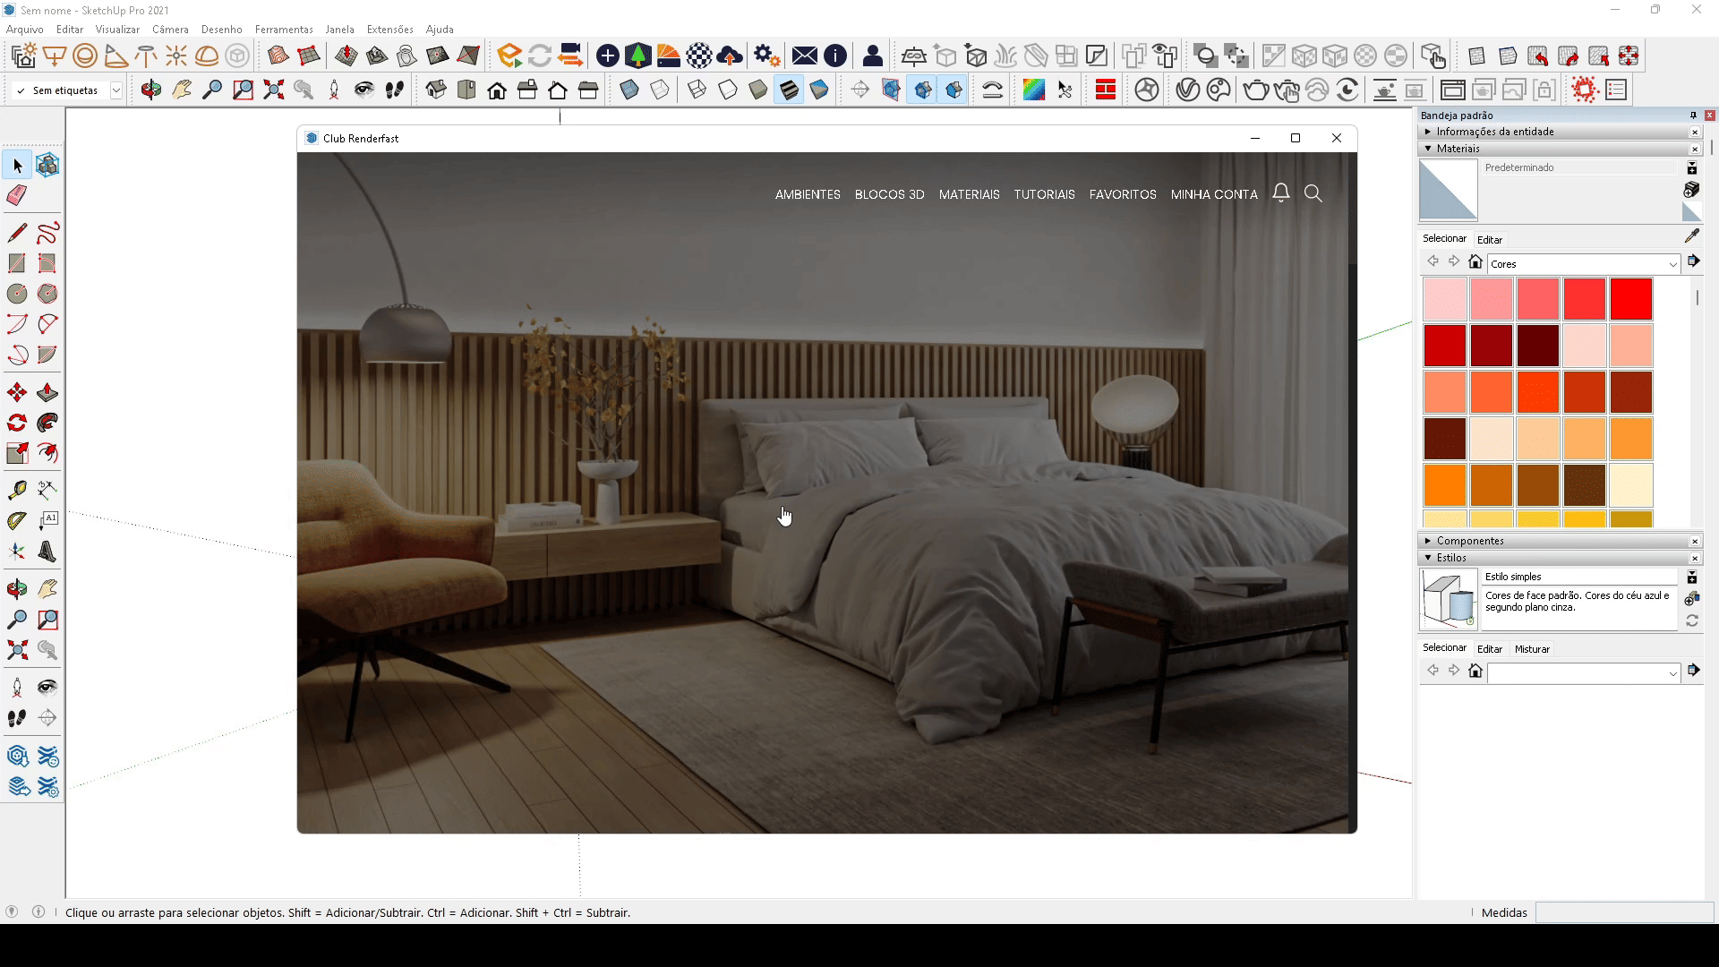Open the Extensões menu
1719x967 pixels.
pos(389,30)
